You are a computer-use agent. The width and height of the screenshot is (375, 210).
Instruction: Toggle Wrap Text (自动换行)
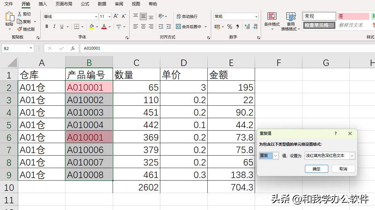click(x=187, y=16)
